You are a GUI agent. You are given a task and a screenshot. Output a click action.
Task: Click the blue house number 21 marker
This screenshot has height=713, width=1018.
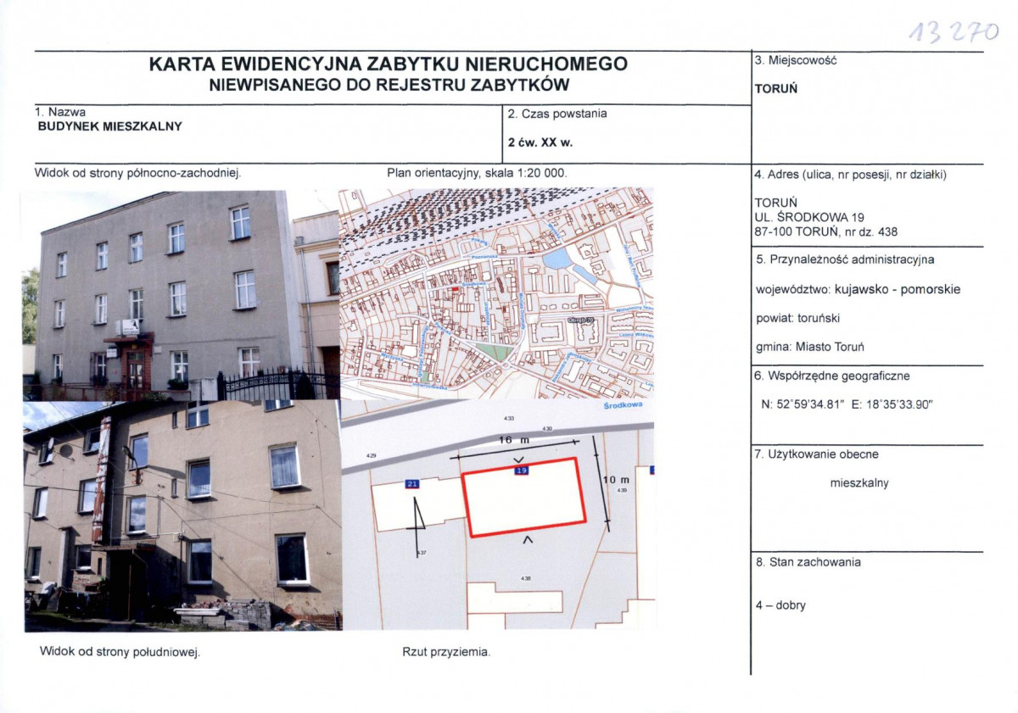click(x=413, y=484)
